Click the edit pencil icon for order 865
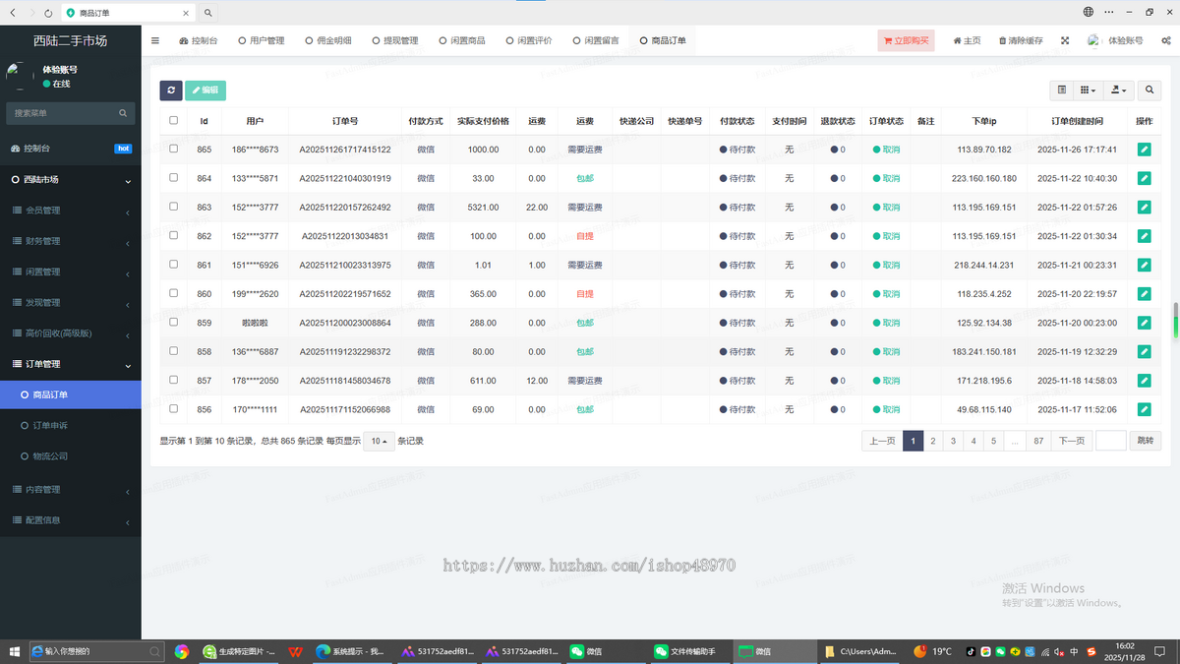Screen dimensions: 1180x664 click(x=1144, y=150)
